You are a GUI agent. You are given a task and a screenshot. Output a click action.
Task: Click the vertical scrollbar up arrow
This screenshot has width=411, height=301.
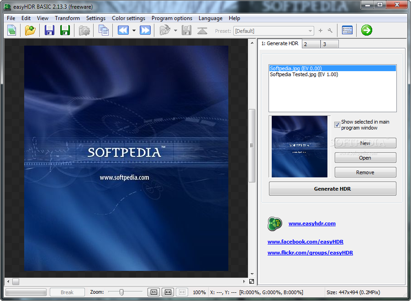pyautogui.click(x=252, y=43)
